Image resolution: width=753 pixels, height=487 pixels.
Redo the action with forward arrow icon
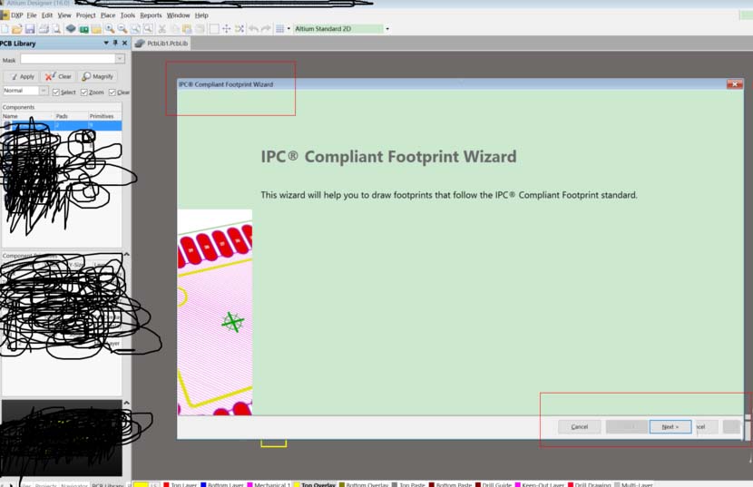(266, 29)
